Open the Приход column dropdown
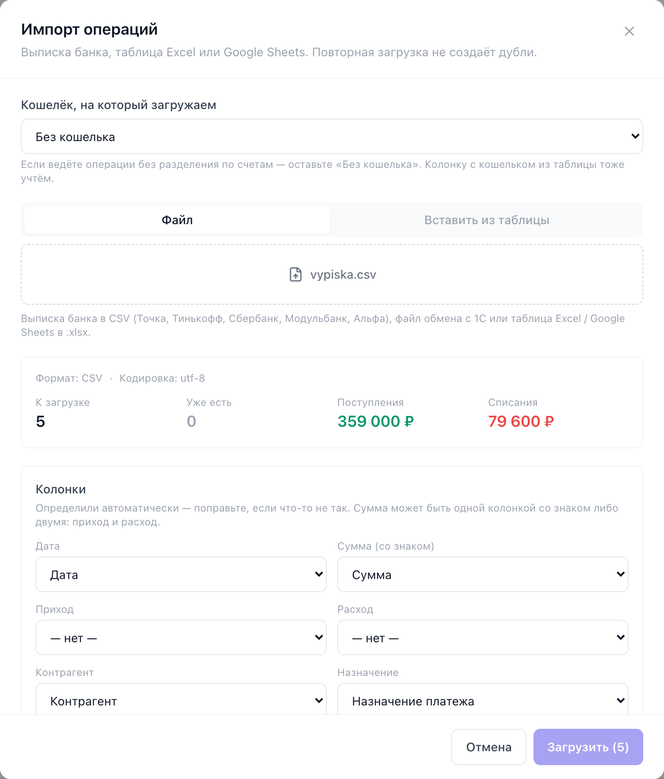This screenshot has width=664, height=779. (x=181, y=637)
